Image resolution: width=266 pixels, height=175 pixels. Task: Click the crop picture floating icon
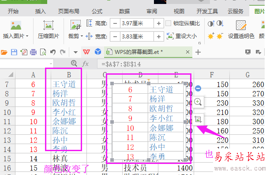198,119
